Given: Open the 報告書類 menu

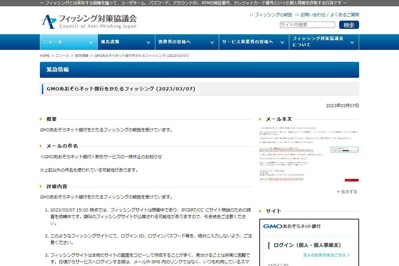Looking at the screenshot, I should click(x=126, y=42).
